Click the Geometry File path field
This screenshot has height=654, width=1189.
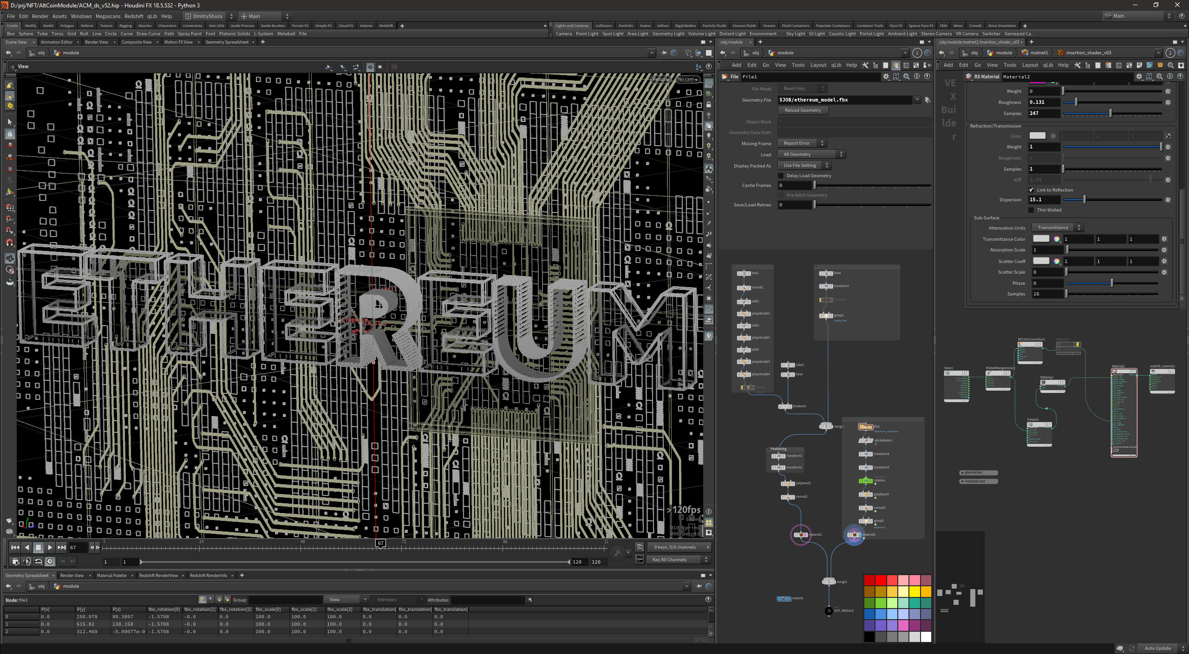(x=845, y=100)
